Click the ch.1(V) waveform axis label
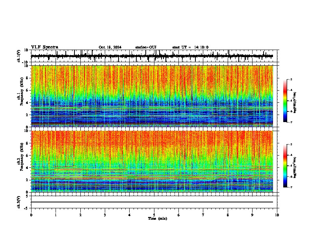Screen dimensions: 312x241 point(19,56)
